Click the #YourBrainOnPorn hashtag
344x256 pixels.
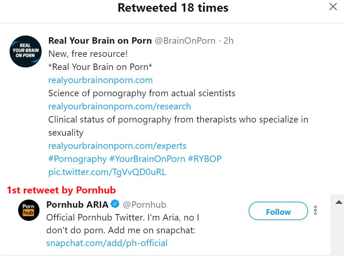(x=147, y=159)
